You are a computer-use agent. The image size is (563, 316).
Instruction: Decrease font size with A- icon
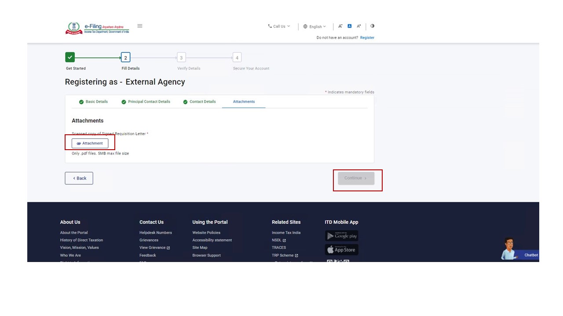click(x=340, y=26)
